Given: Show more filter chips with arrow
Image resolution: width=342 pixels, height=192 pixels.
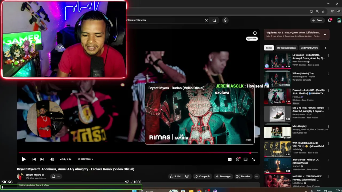Looking at the screenshot, I should tap(325, 48).
